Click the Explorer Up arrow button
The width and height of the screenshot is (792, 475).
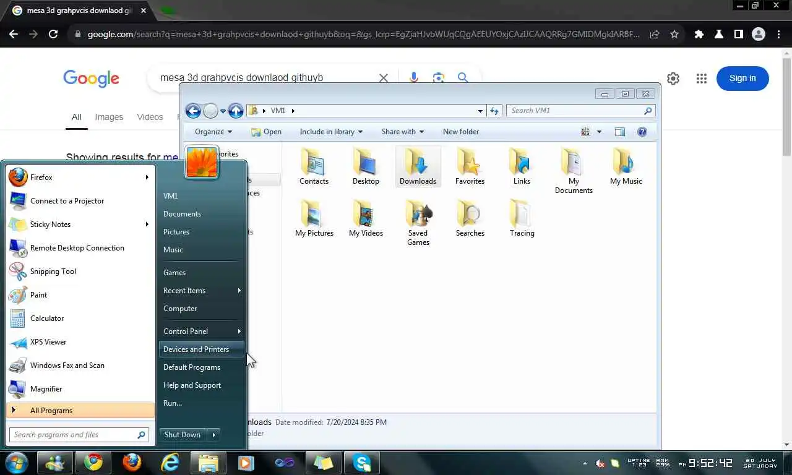click(236, 111)
